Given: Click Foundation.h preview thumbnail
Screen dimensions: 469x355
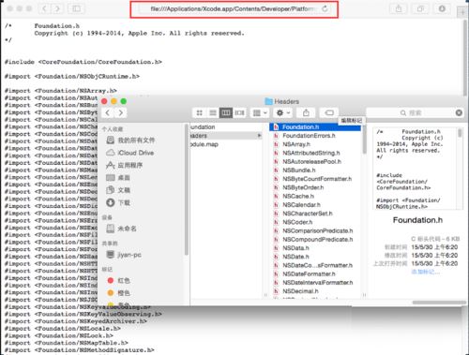Looking at the screenshot, I should coord(417,169).
